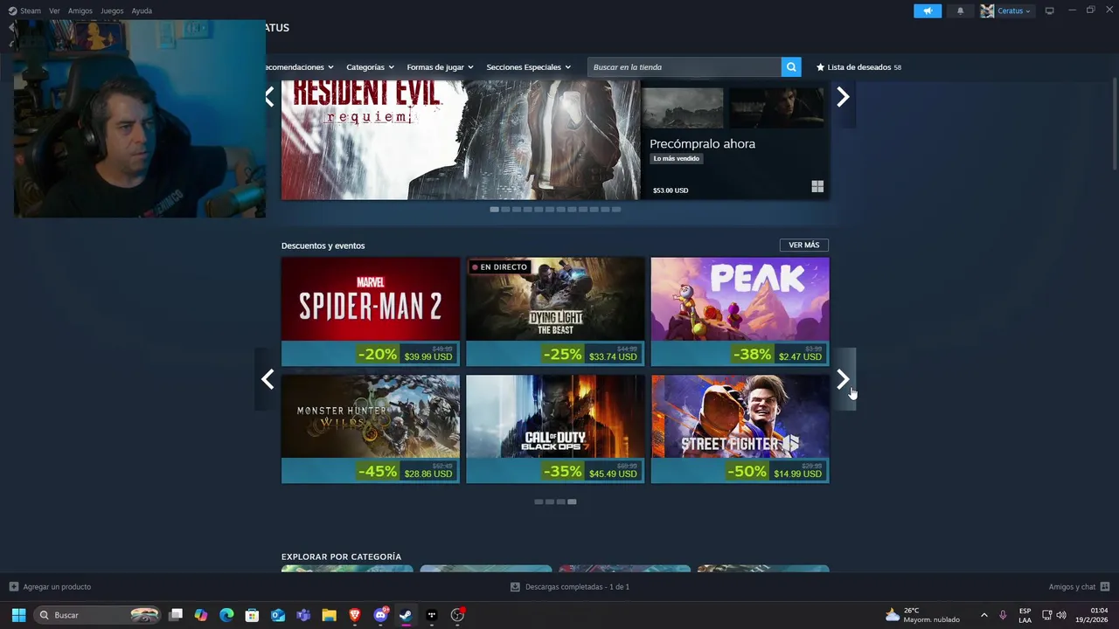Click the Windows platform icon on featured game
The image size is (1119, 629).
point(817,187)
